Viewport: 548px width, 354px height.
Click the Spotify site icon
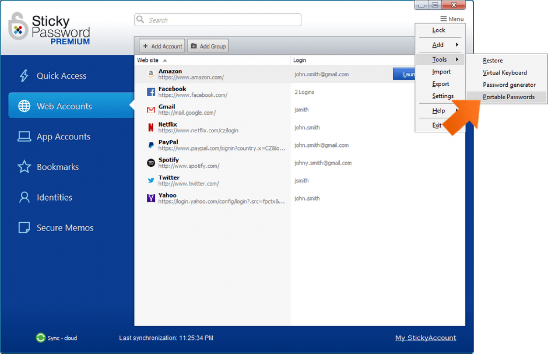click(151, 163)
